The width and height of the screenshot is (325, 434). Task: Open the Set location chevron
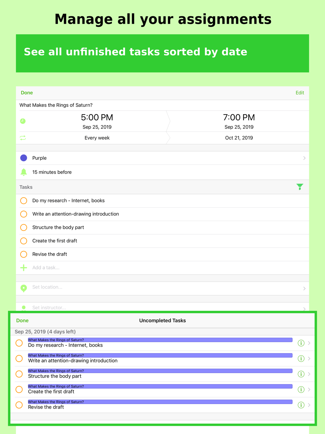(x=304, y=289)
